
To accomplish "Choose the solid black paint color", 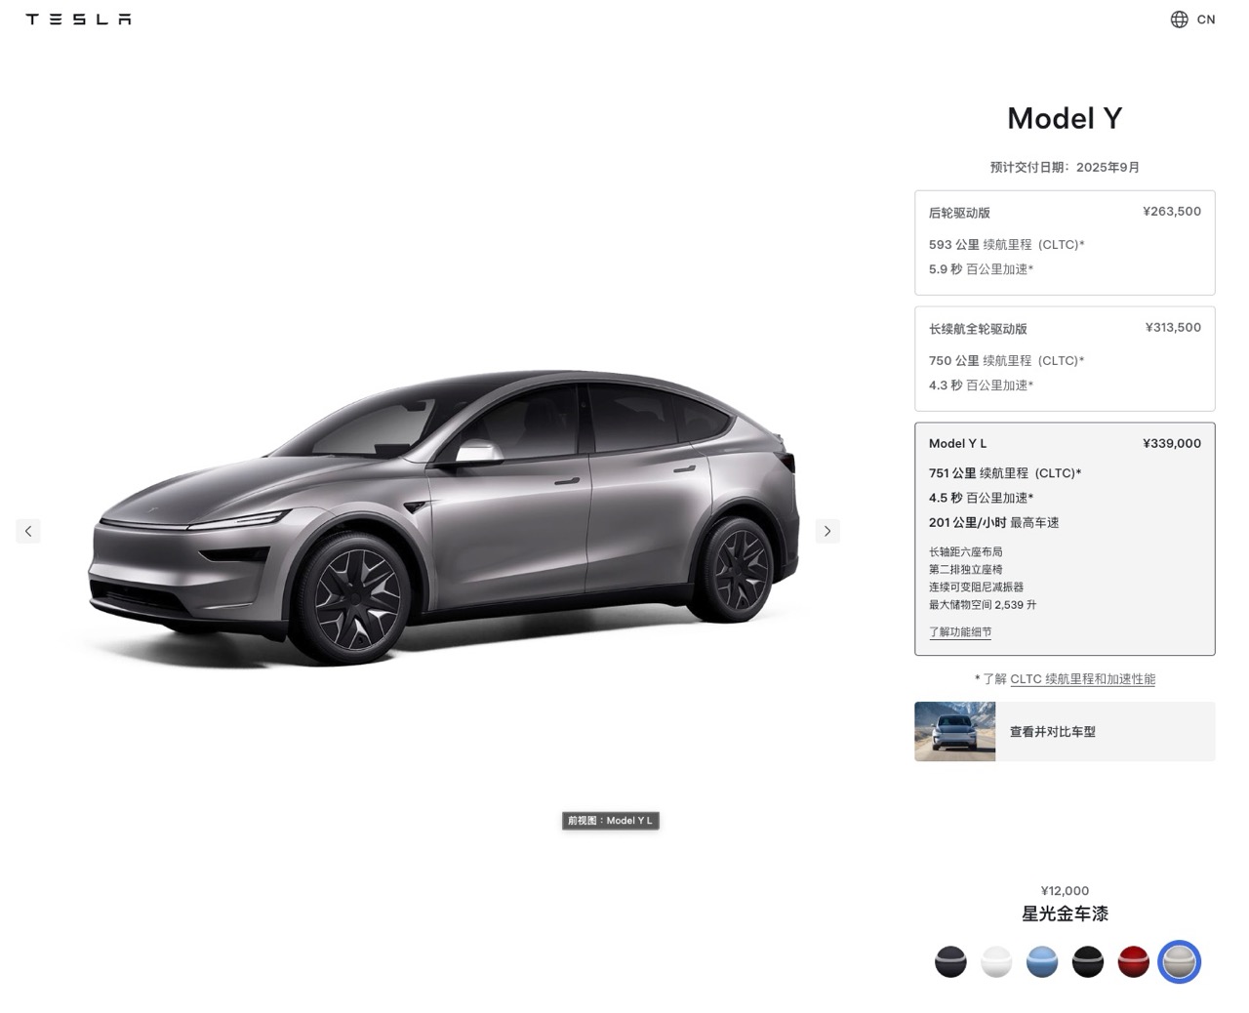I will coord(1088,961).
